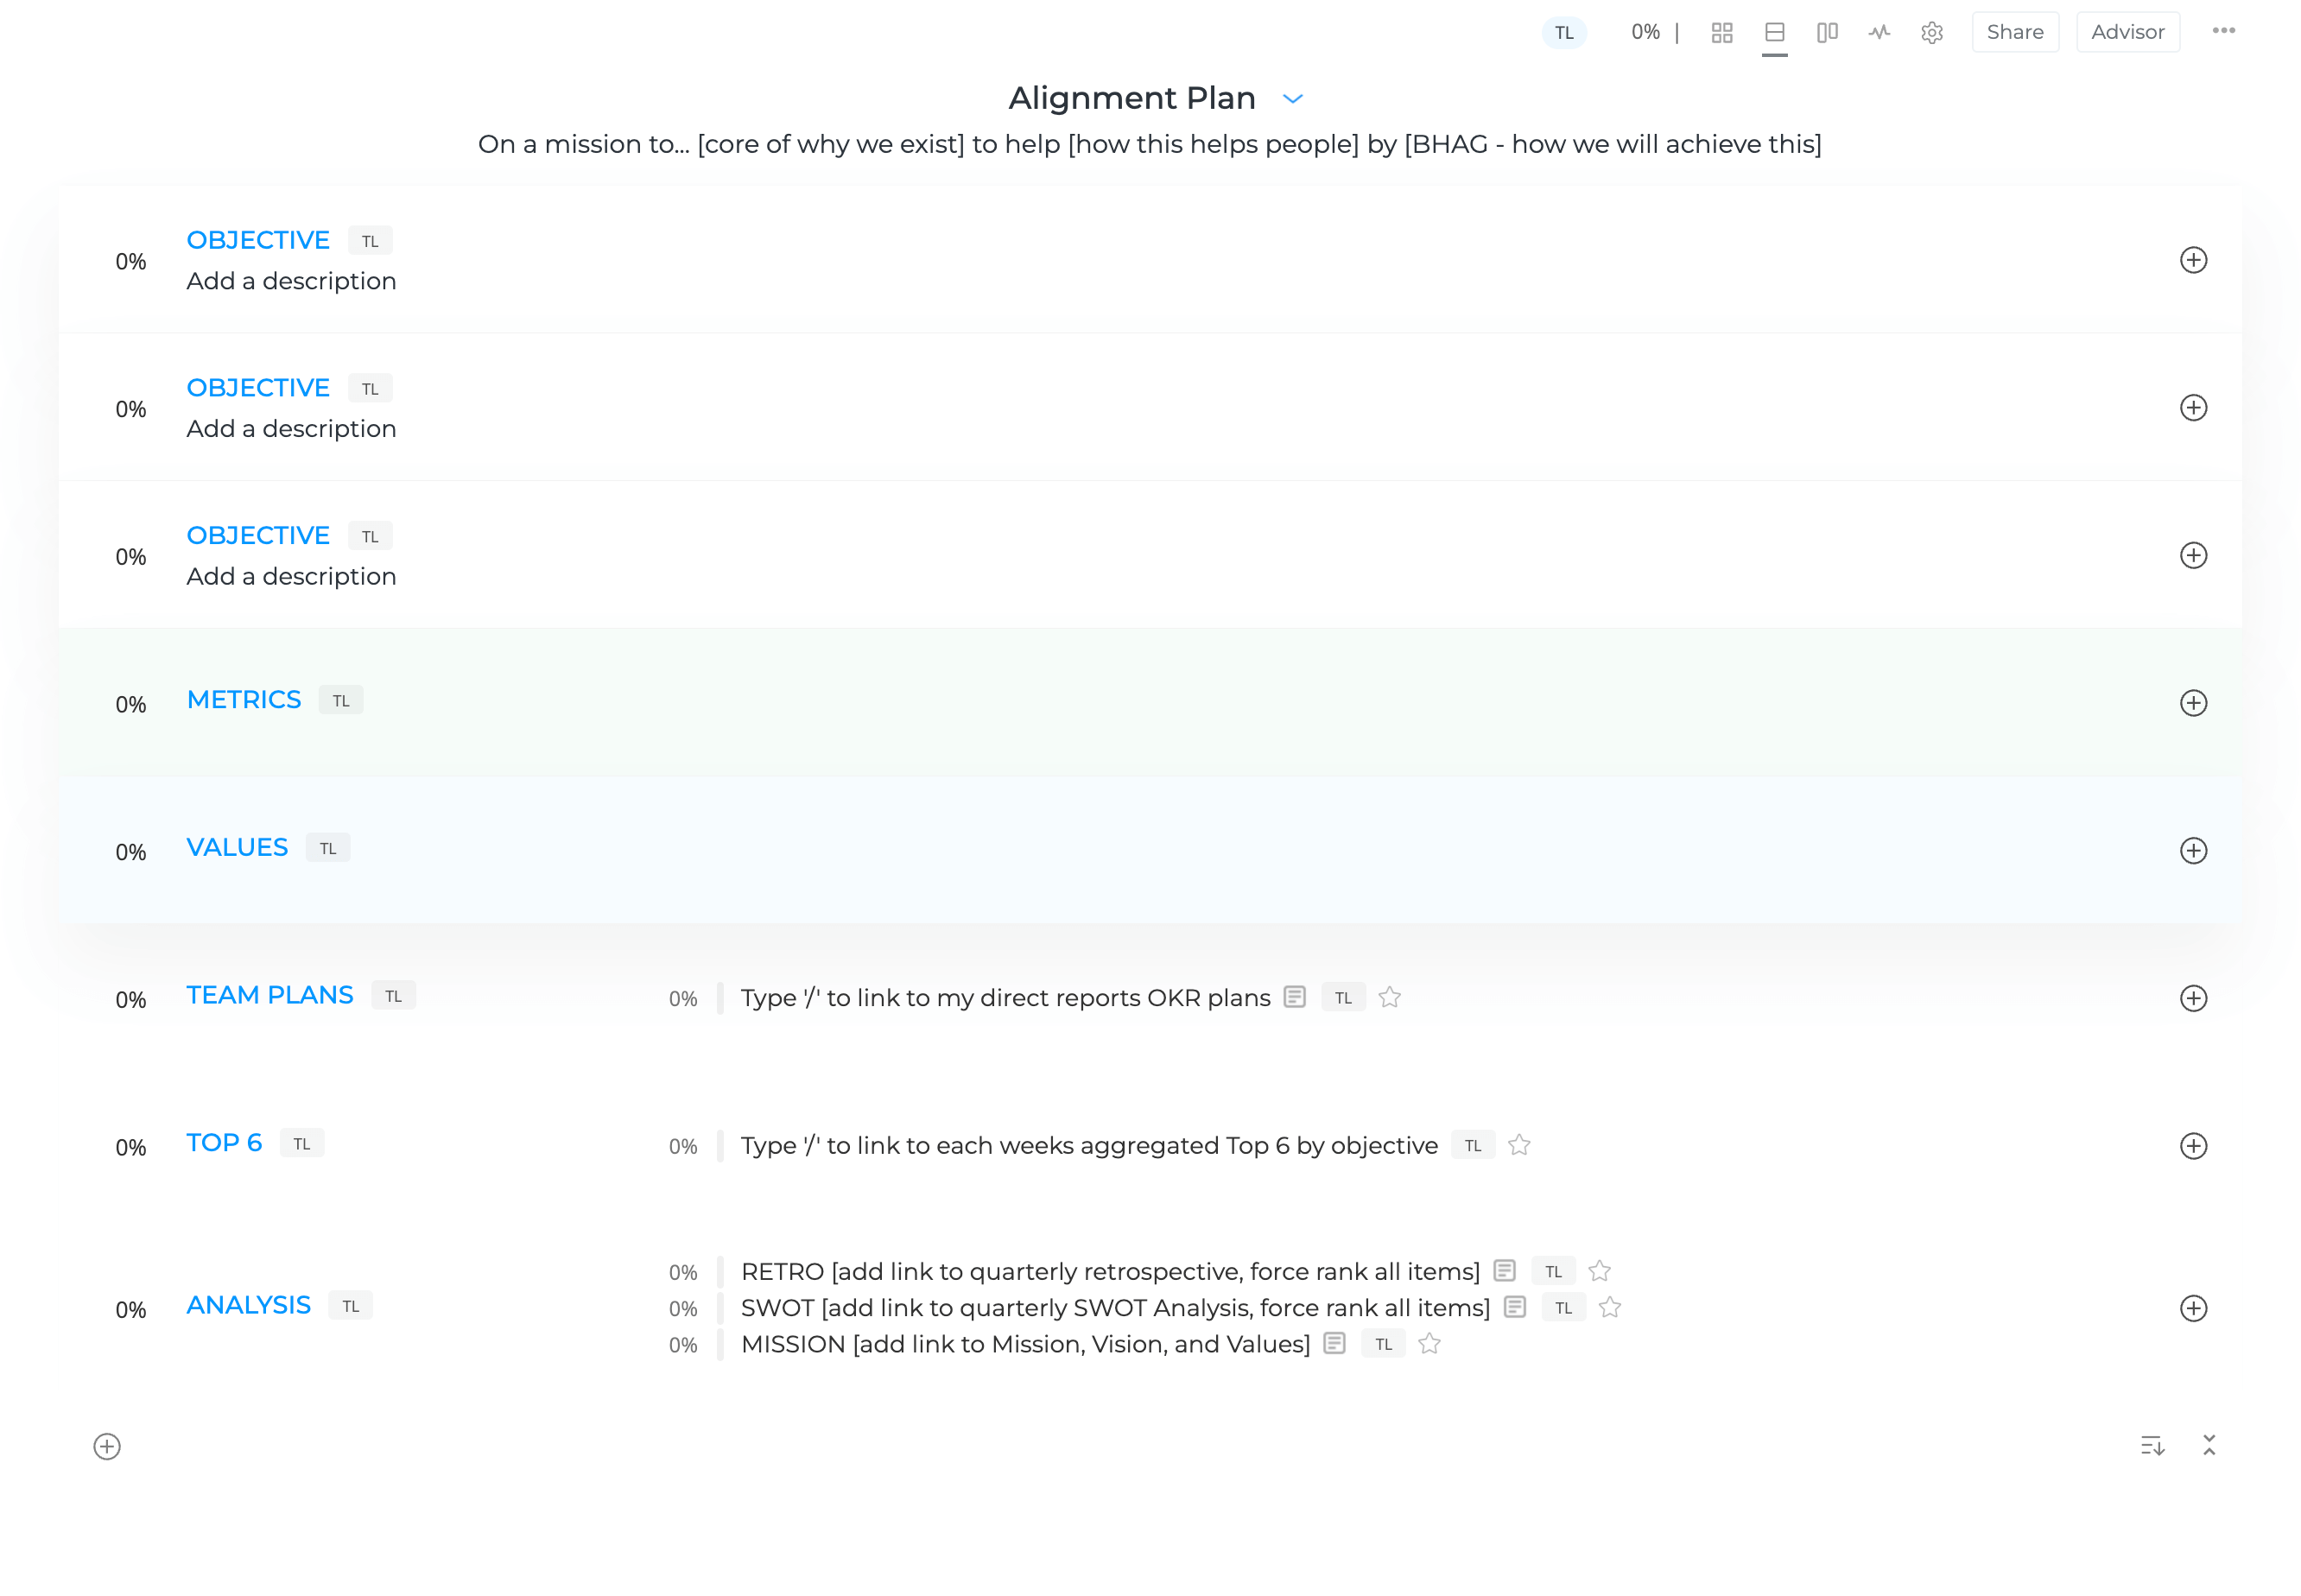
Task: Collapse all sections with the chevrons icon
Action: [x=2209, y=1445]
